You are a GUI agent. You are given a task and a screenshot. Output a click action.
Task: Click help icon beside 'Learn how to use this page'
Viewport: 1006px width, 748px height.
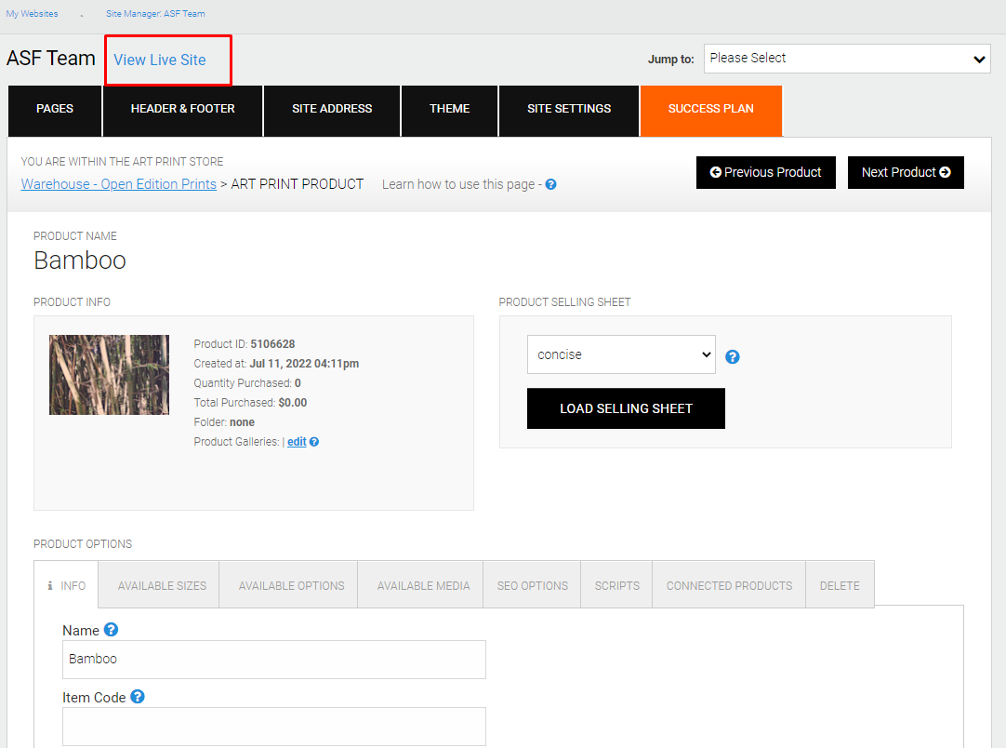pyautogui.click(x=550, y=184)
